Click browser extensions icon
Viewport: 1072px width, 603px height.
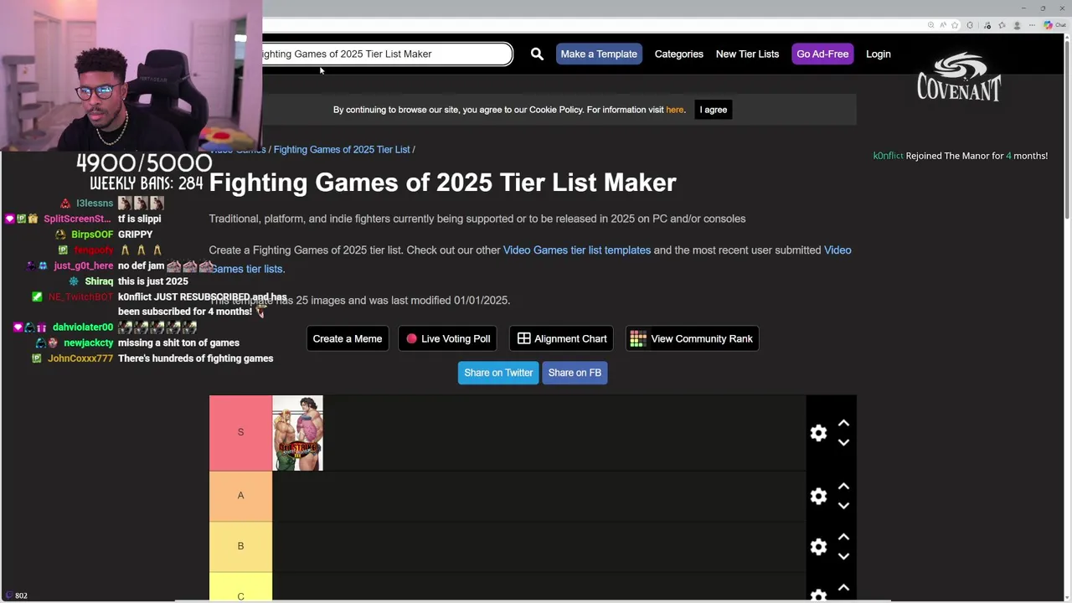click(x=970, y=25)
